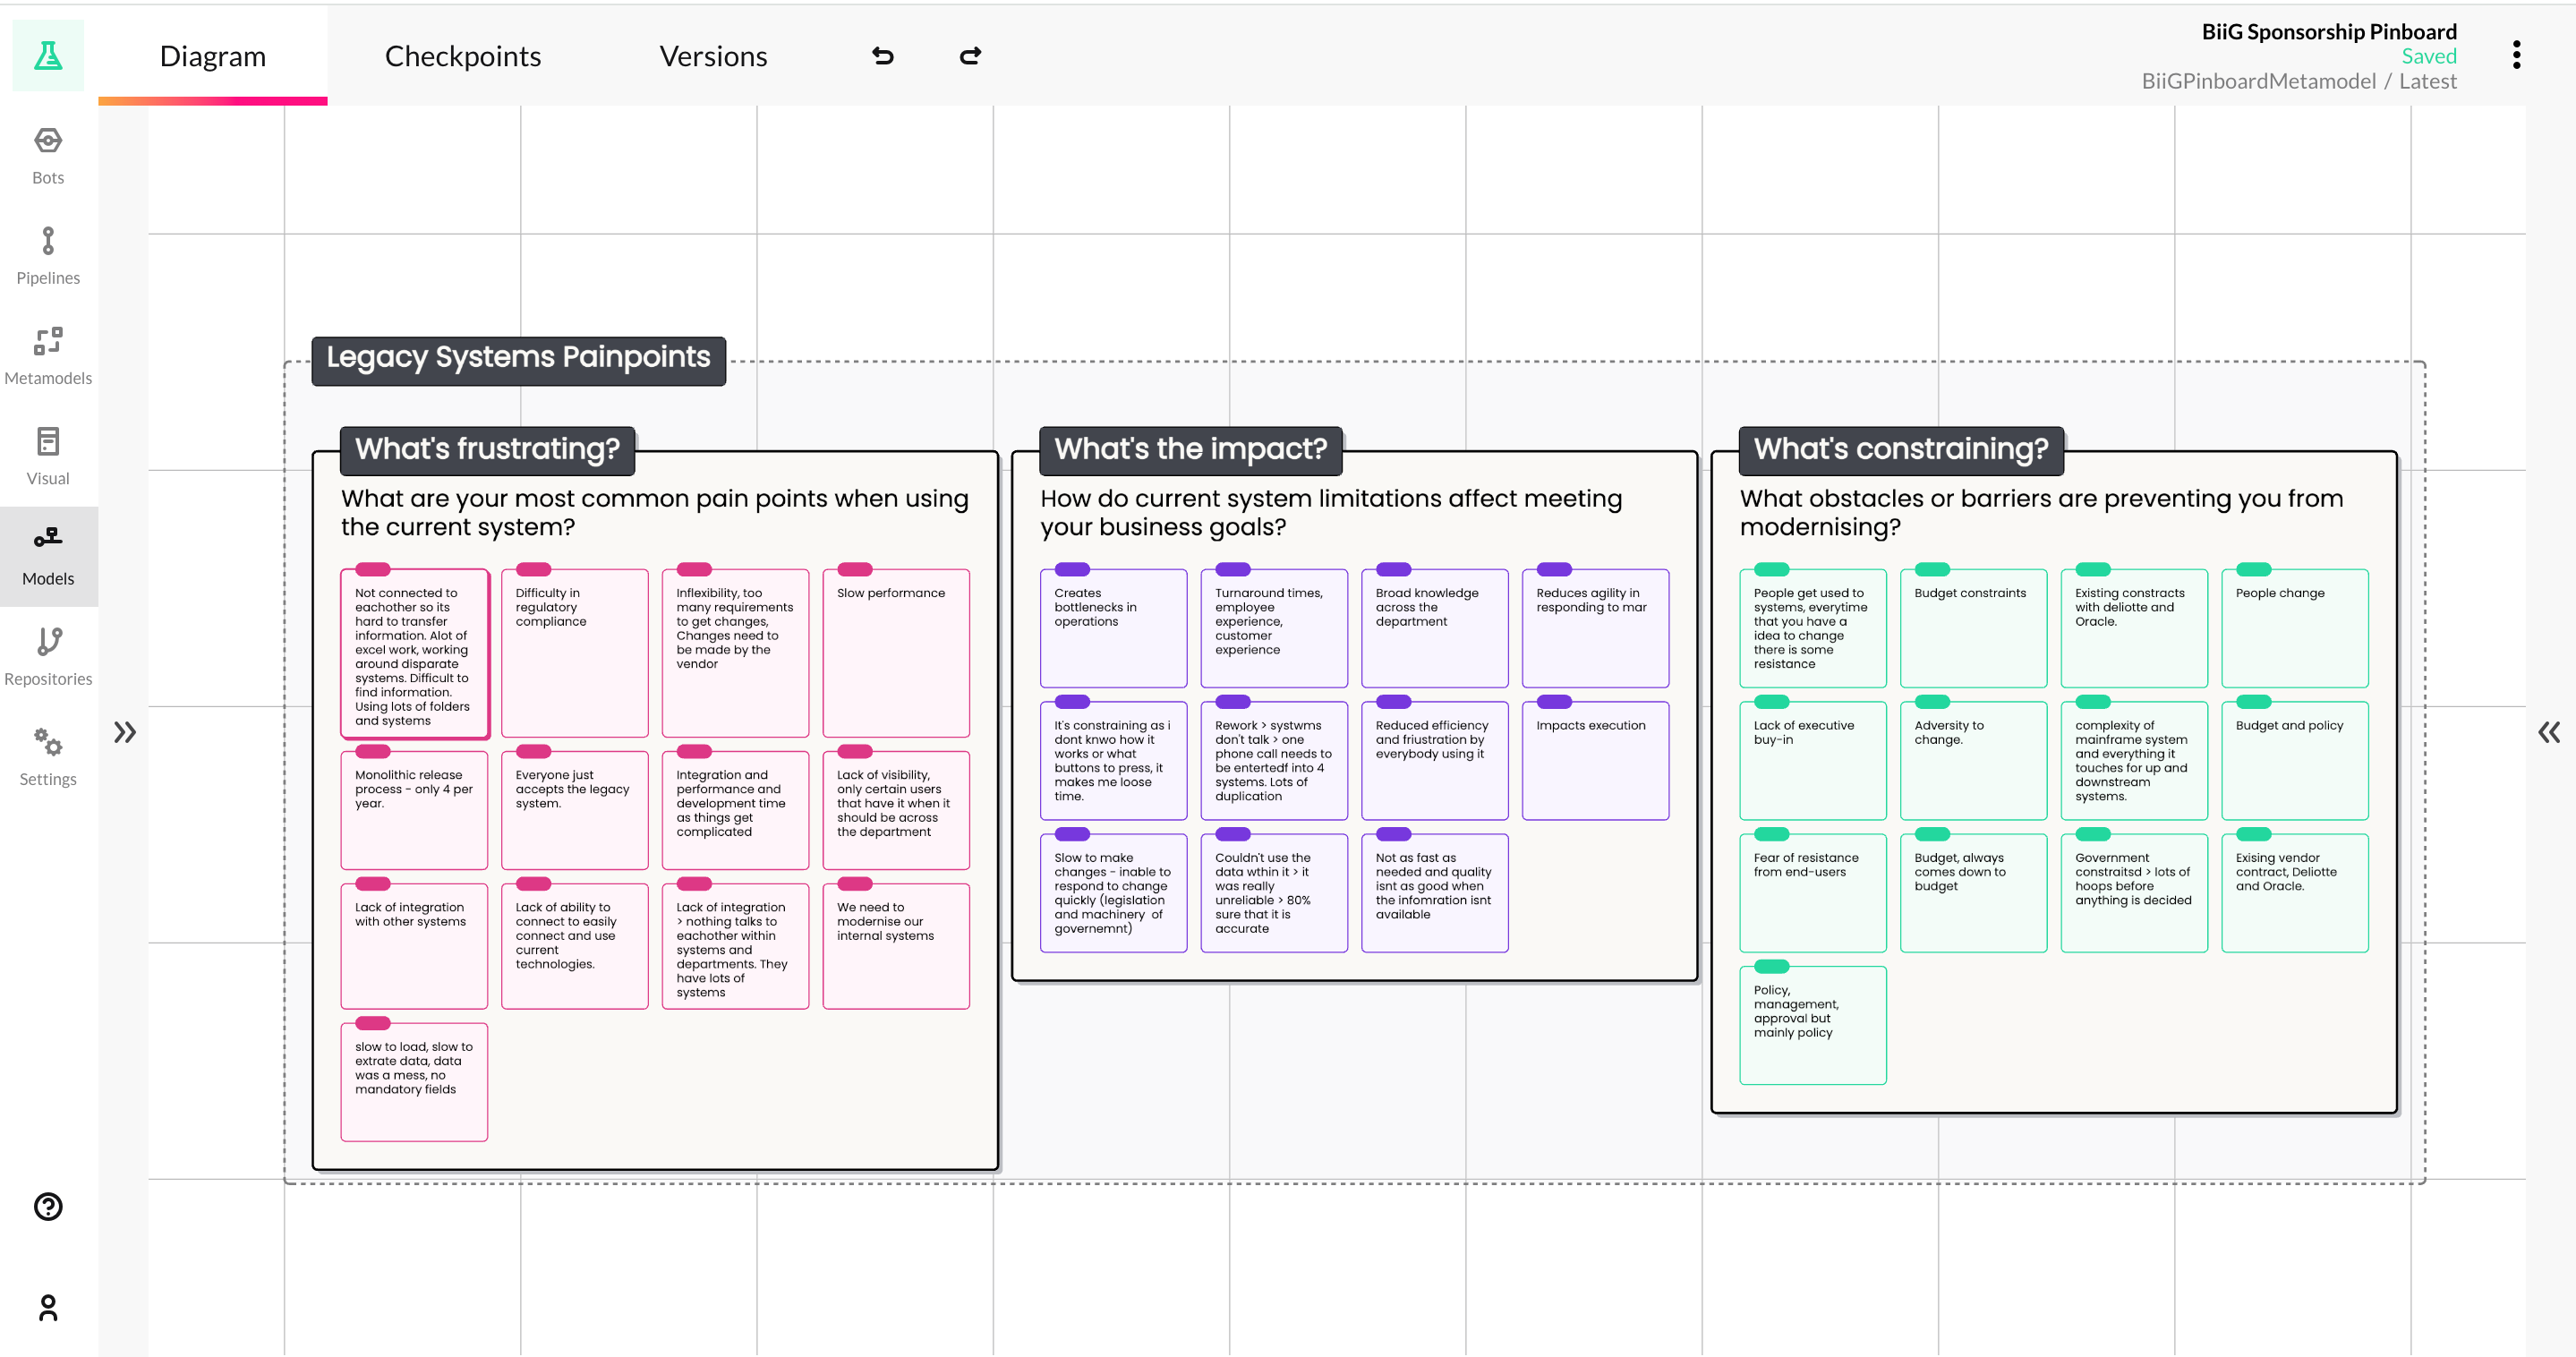Click the undo arrow icon
2576x1357 pixels.
coord(882,56)
